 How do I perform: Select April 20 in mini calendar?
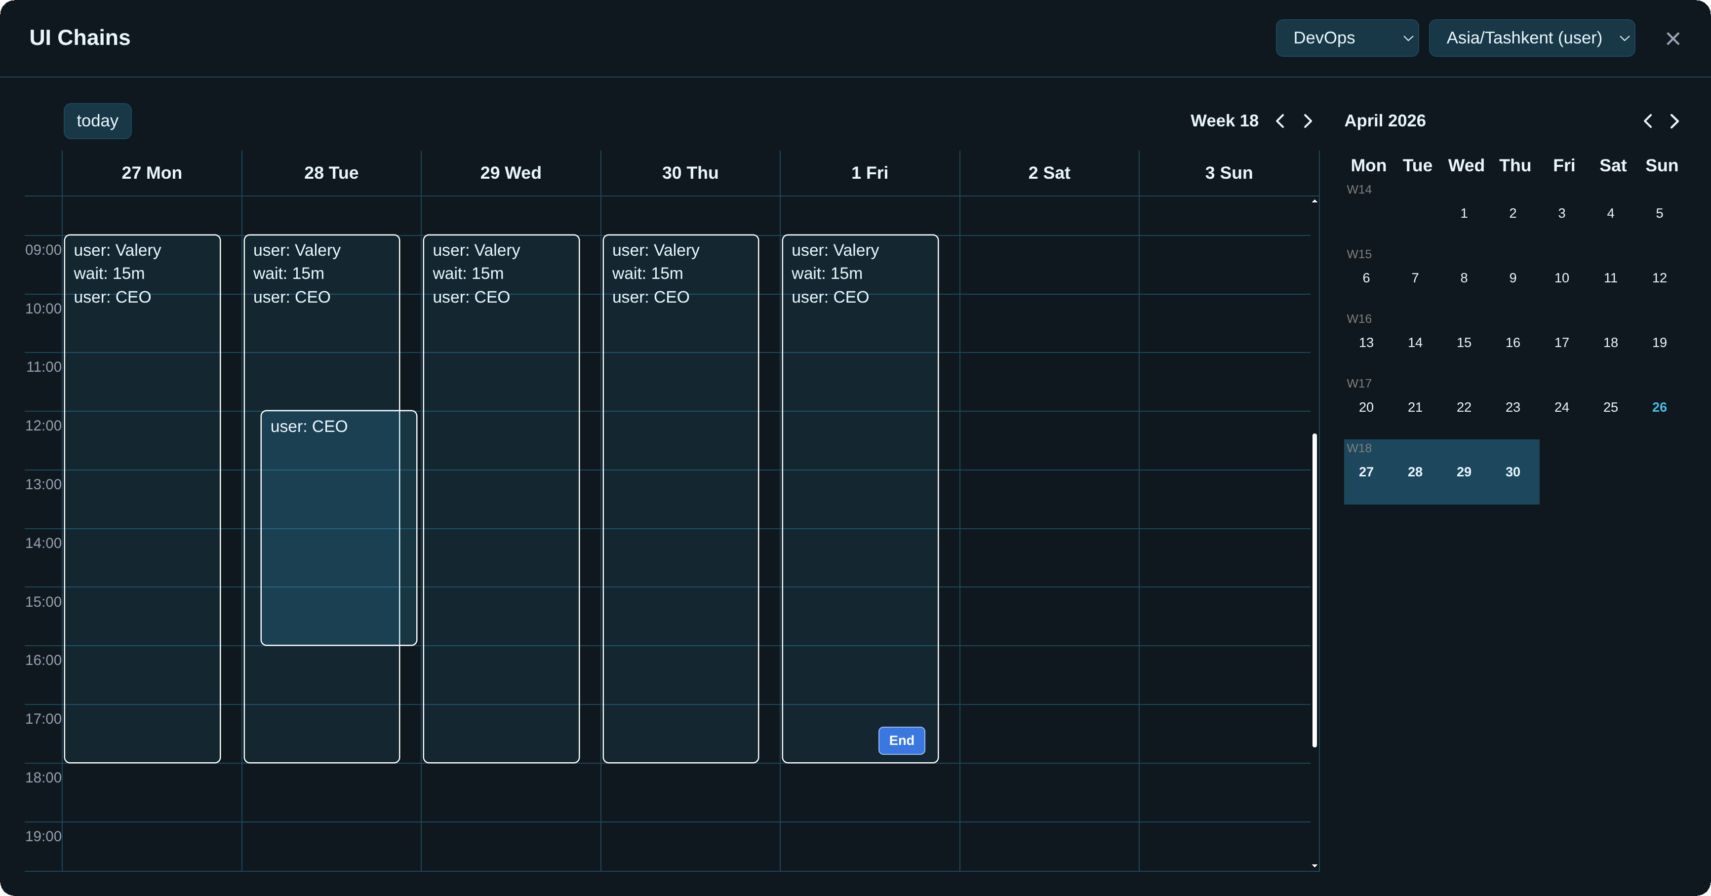click(1366, 407)
